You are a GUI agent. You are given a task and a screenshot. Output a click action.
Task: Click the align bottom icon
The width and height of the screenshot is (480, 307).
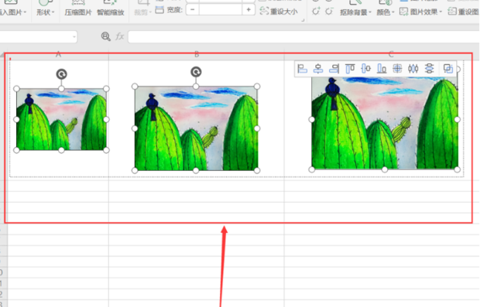(382, 69)
